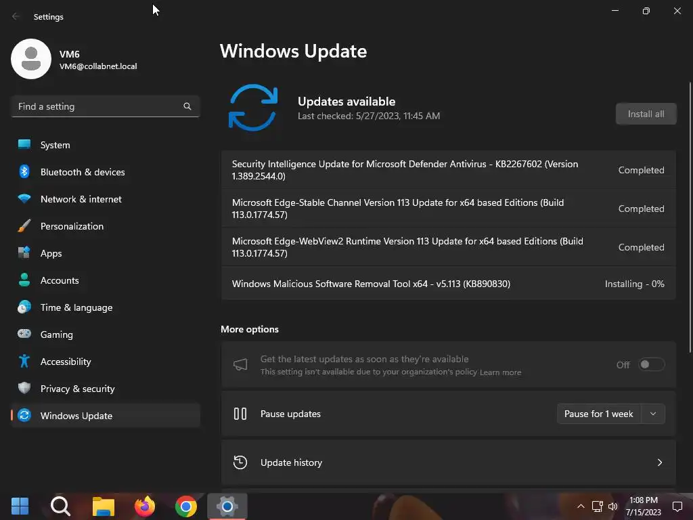Screen dimensions: 693x520
Task: Click the vertical scrollbar of the update page
Action: pyautogui.click(x=690, y=217)
